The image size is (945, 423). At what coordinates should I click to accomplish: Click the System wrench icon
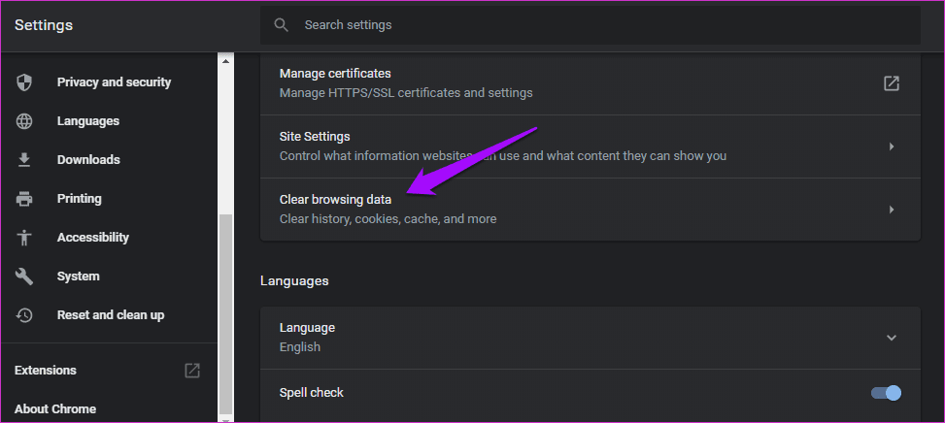[24, 277]
